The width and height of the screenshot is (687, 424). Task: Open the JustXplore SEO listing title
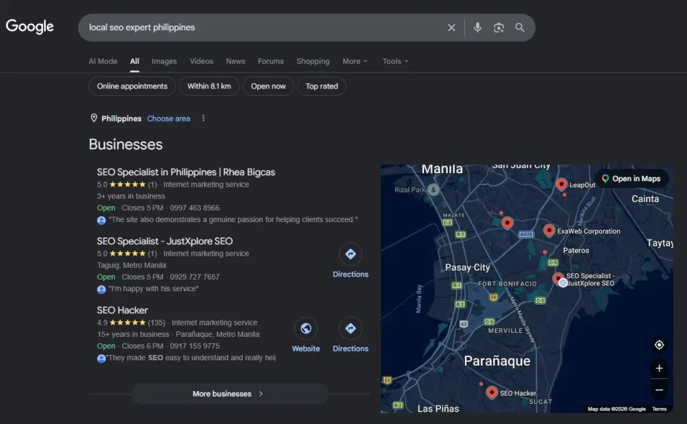point(165,242)
